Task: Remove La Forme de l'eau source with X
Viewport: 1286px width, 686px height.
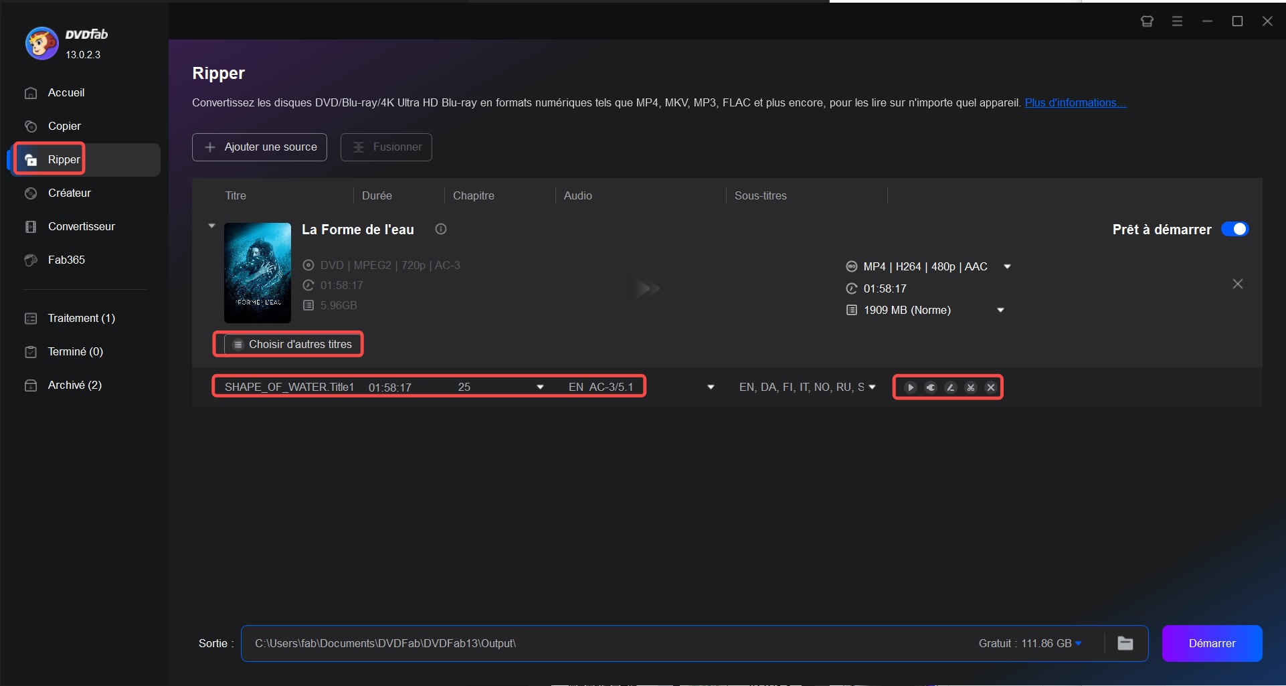Action: tap(1238, 284)
